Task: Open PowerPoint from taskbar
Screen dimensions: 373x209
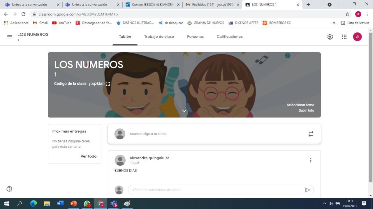Action: 74,203
